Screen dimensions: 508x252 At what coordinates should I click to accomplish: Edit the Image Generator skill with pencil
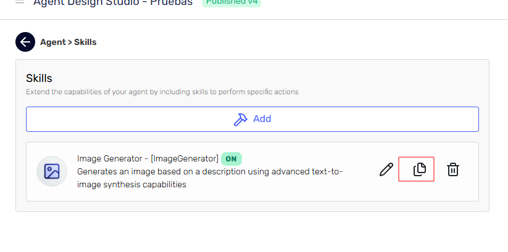click(x=386, y=169)
